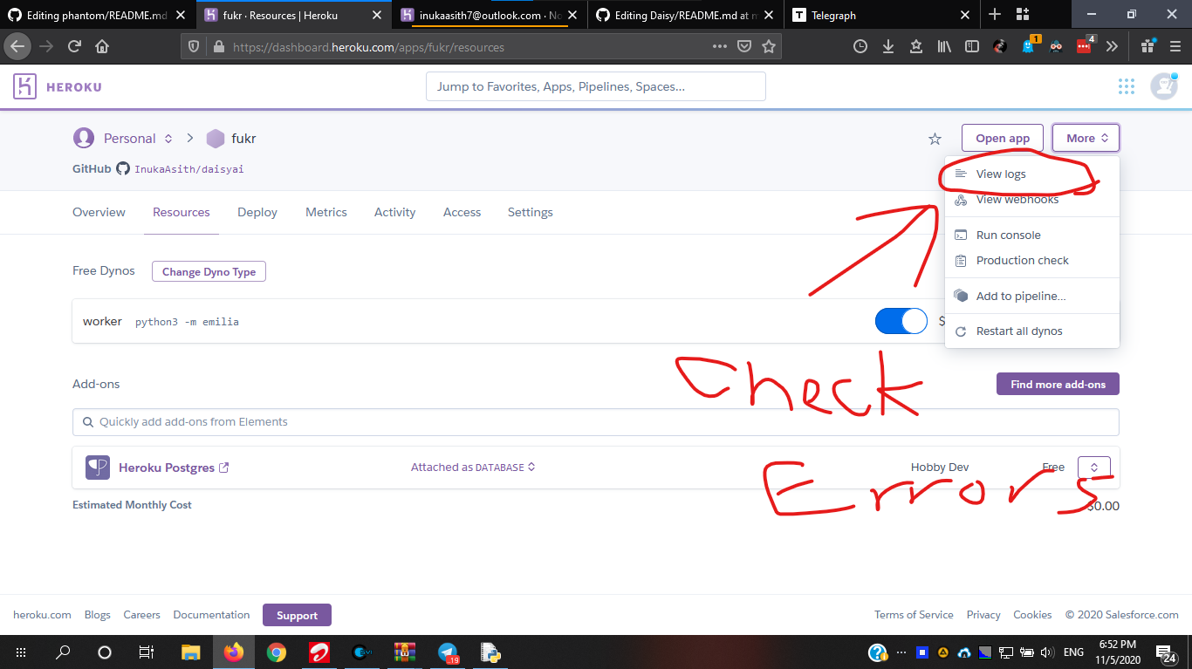
Task: Toggle the worker dyno switch
Action: click(x=901, y=321)
